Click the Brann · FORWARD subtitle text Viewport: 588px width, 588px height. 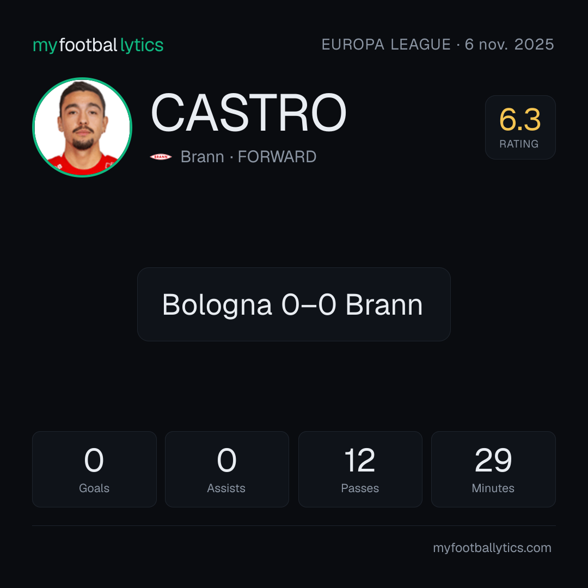pos(248,157)
